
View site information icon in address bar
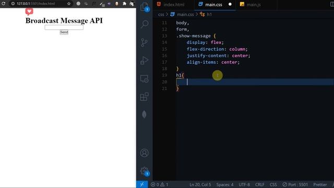(13, 4)
